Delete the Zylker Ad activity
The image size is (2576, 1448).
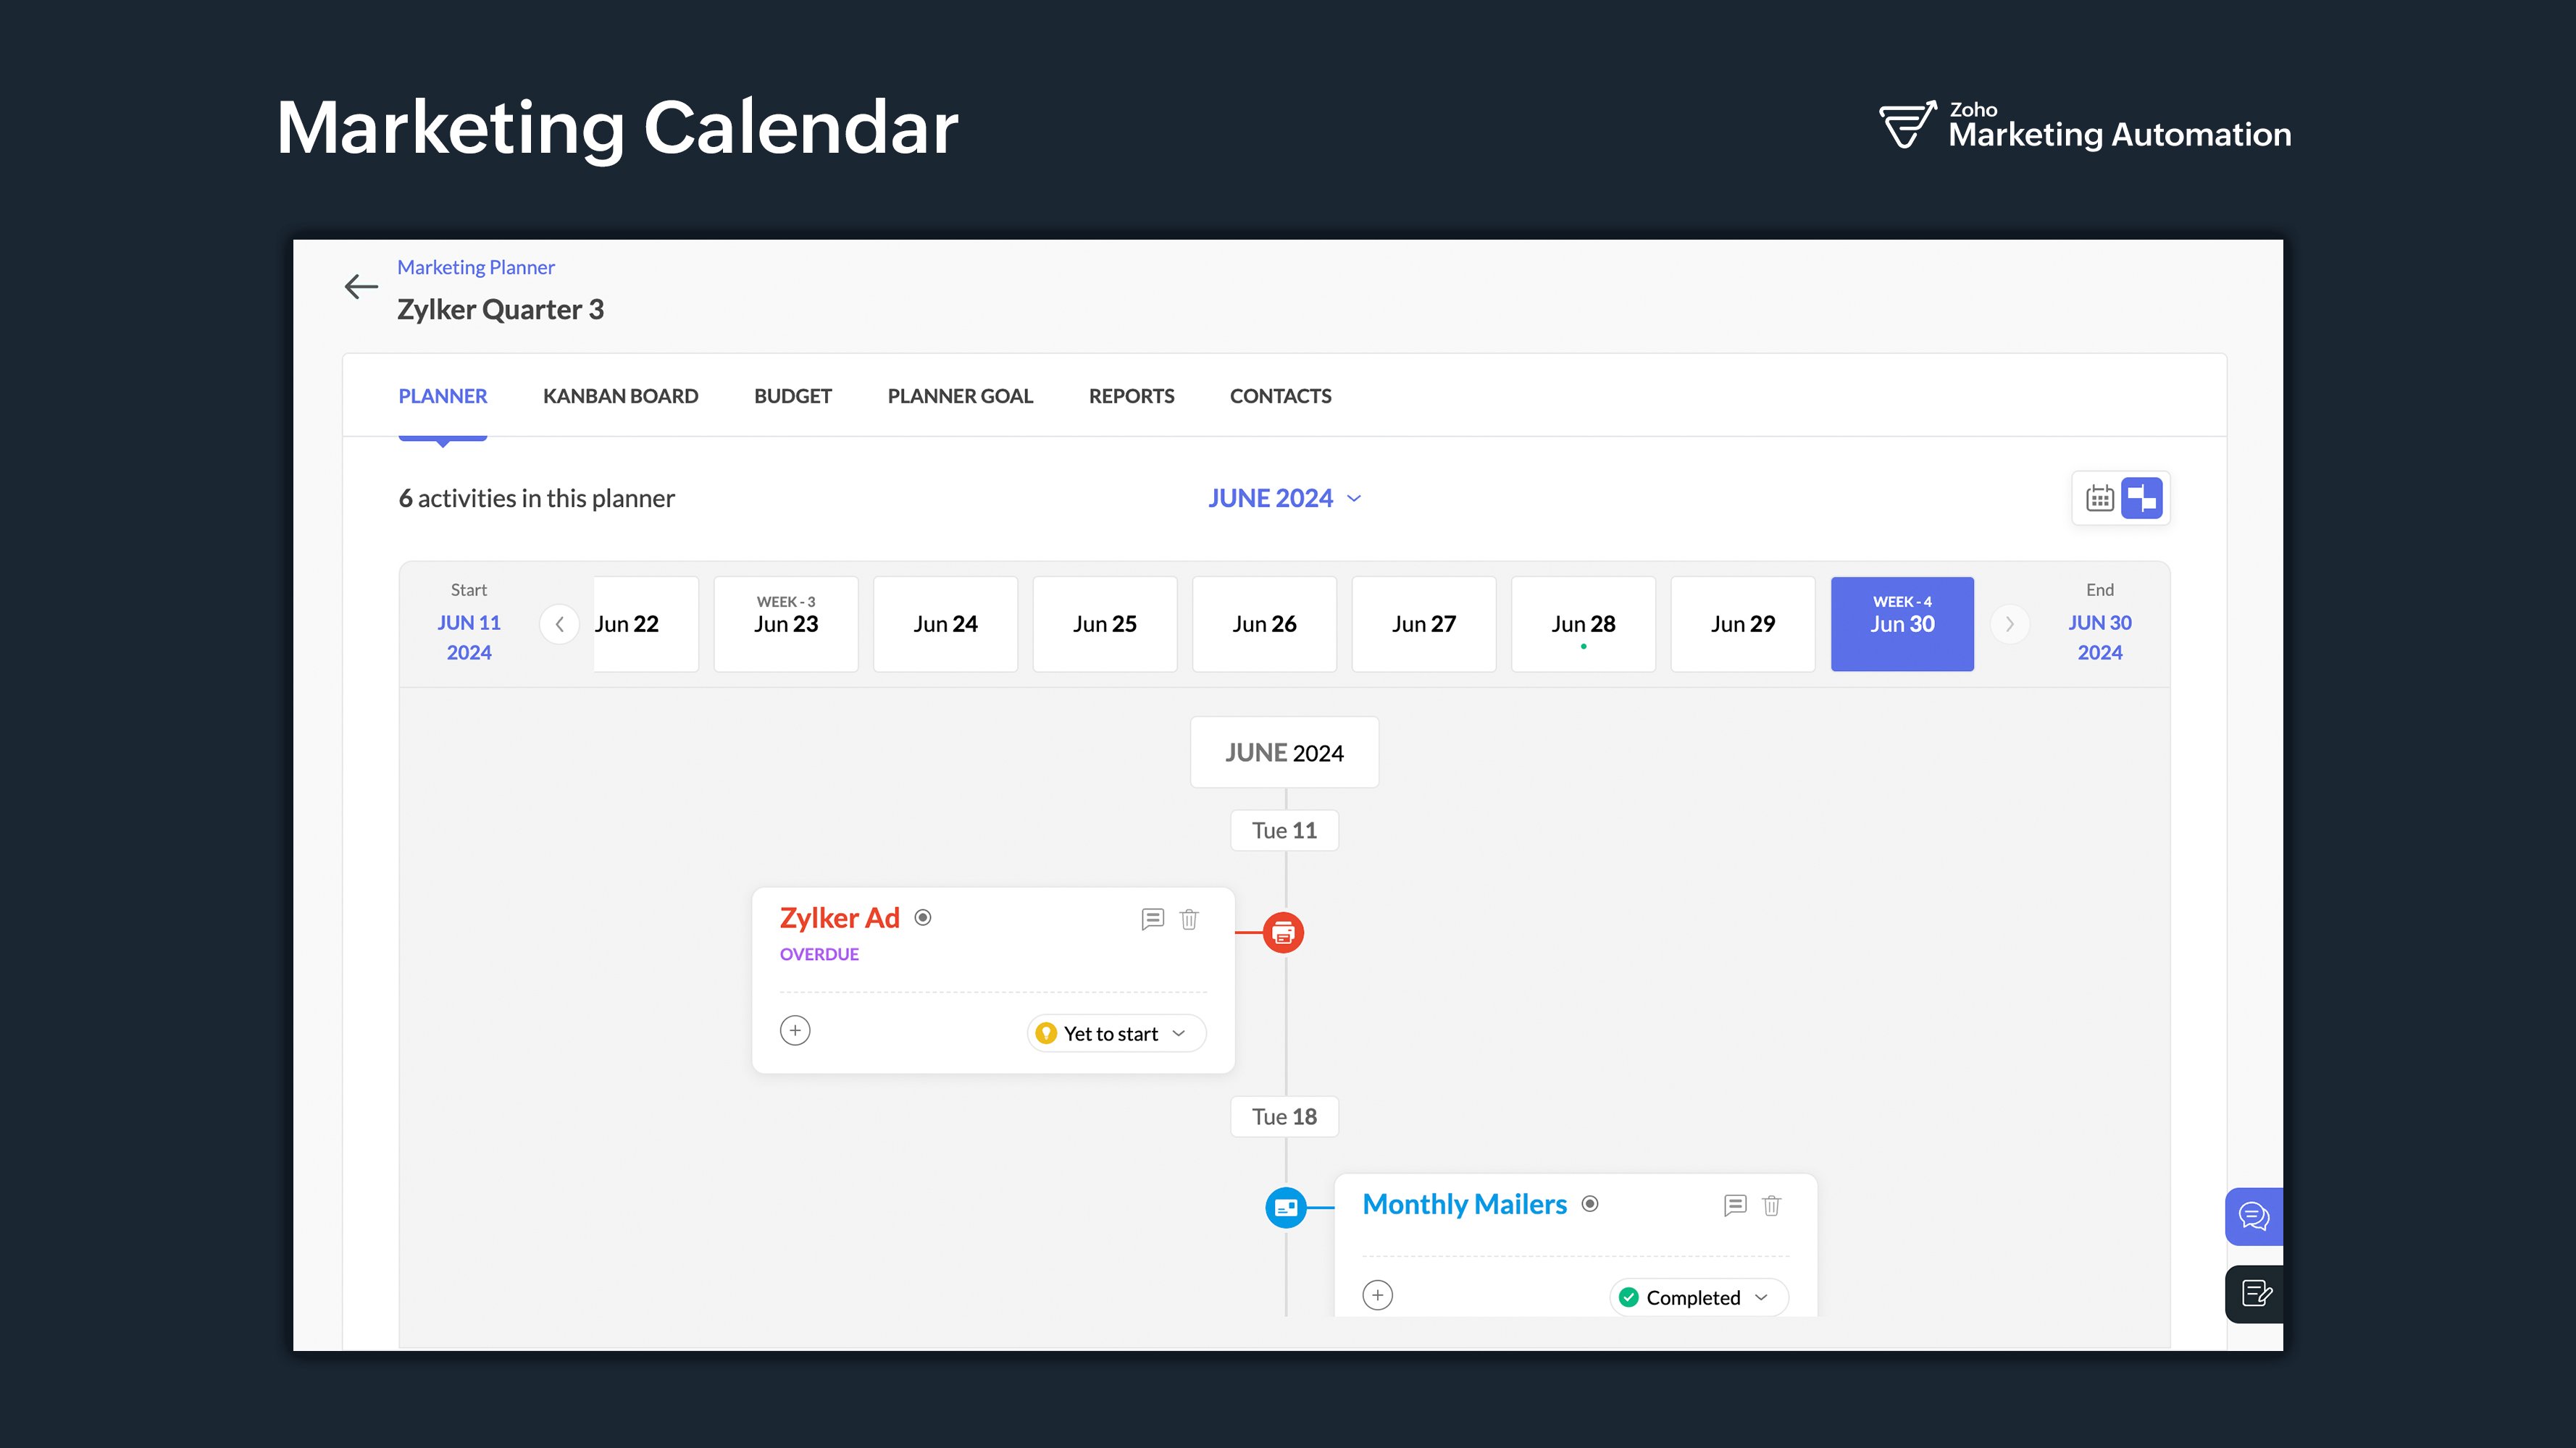click(x=1189, y=918)
